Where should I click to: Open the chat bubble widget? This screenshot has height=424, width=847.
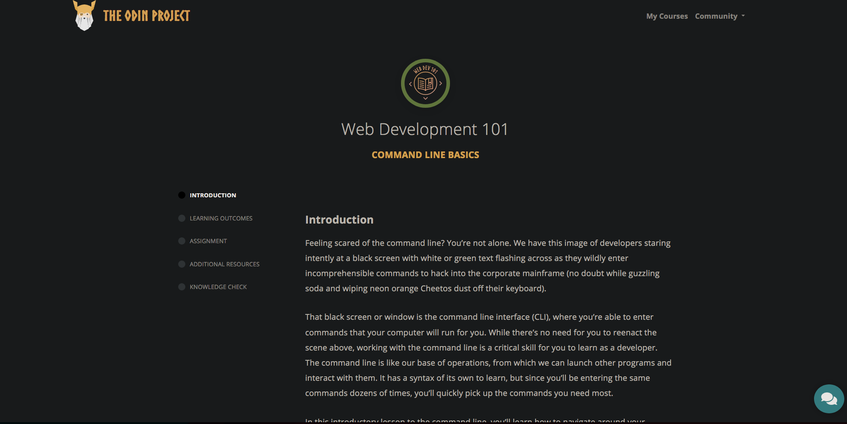[x=829, y=399]
